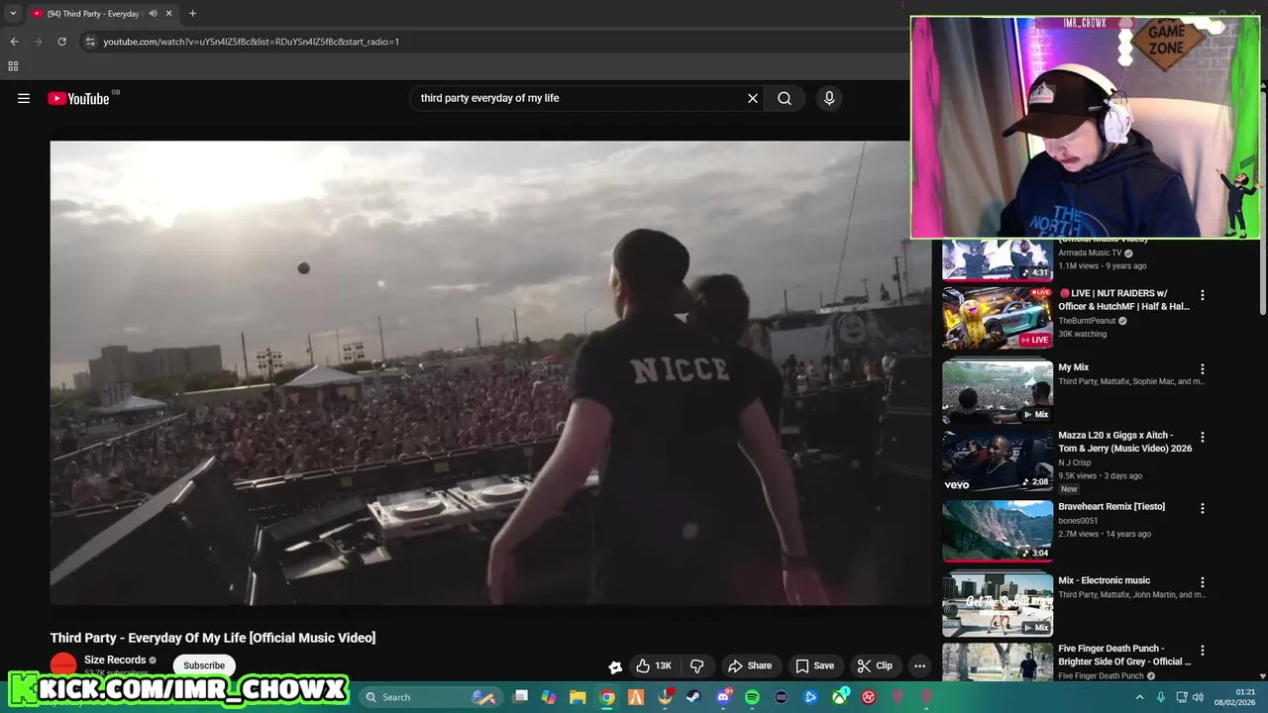Start voice search with microphone icon
This screenshot has width=1268, height=713.
pos(829,98)
